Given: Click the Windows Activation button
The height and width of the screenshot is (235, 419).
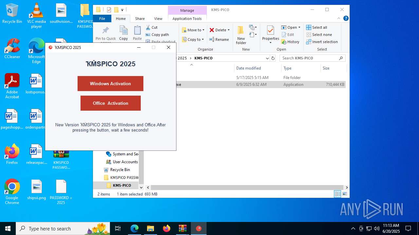Looking at the screenshot, I should pos(110,84).
